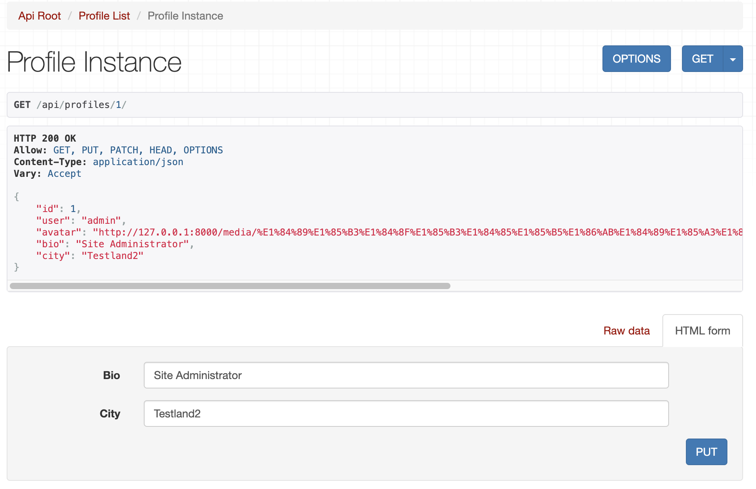
Task: Focus the City text field
Action: click(406, 413)
